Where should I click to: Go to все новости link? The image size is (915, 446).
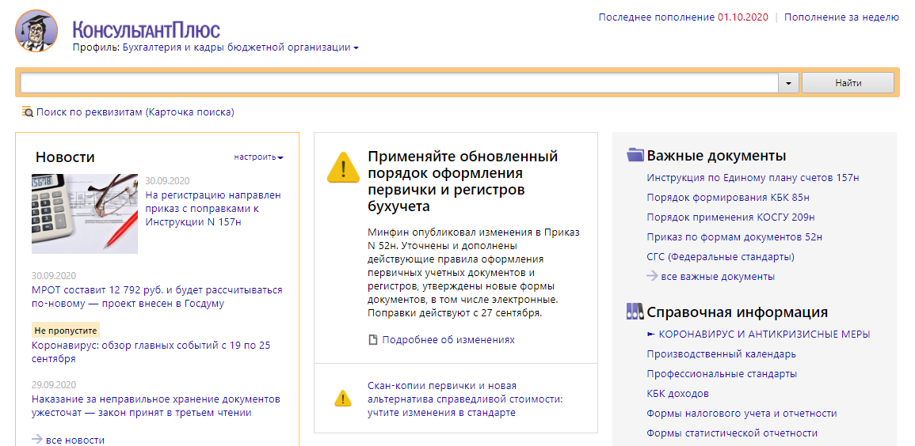[x=74, y=440]
